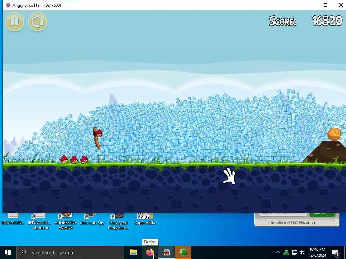Click the Score value 16820

pyautogui.click(x=327, y=21)
